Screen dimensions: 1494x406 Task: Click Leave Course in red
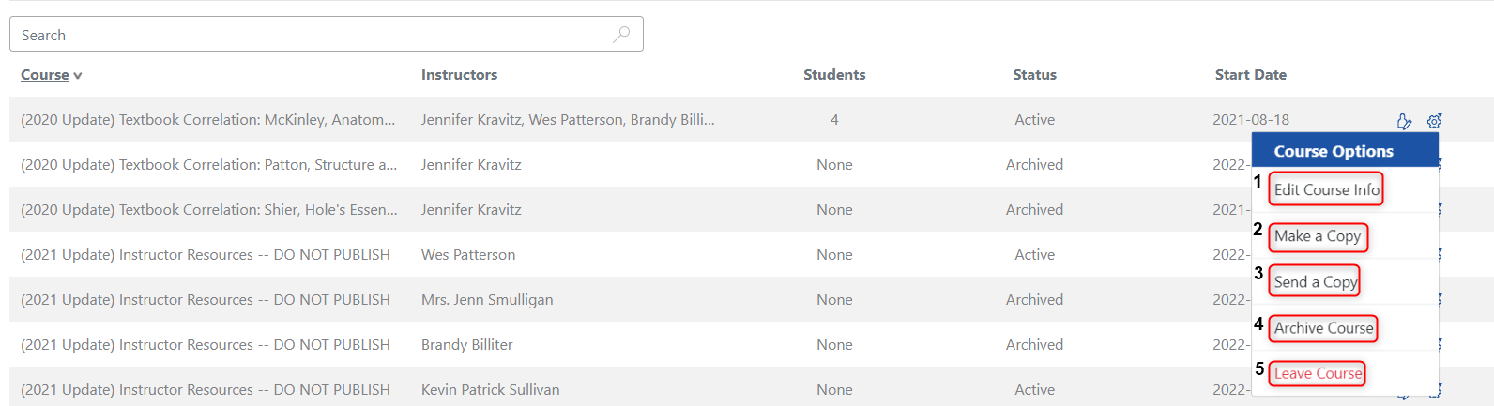[1318, 373]
